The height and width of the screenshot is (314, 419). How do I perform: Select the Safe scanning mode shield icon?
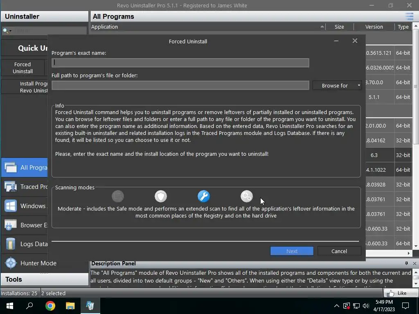(x=160, y=196)
